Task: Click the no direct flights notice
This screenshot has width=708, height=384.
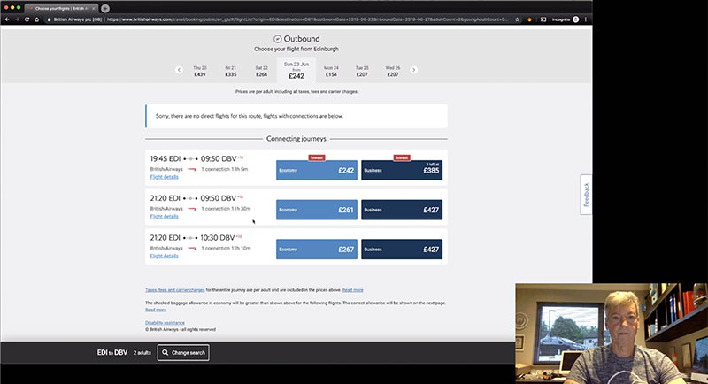Action: (x=296, y=116)
